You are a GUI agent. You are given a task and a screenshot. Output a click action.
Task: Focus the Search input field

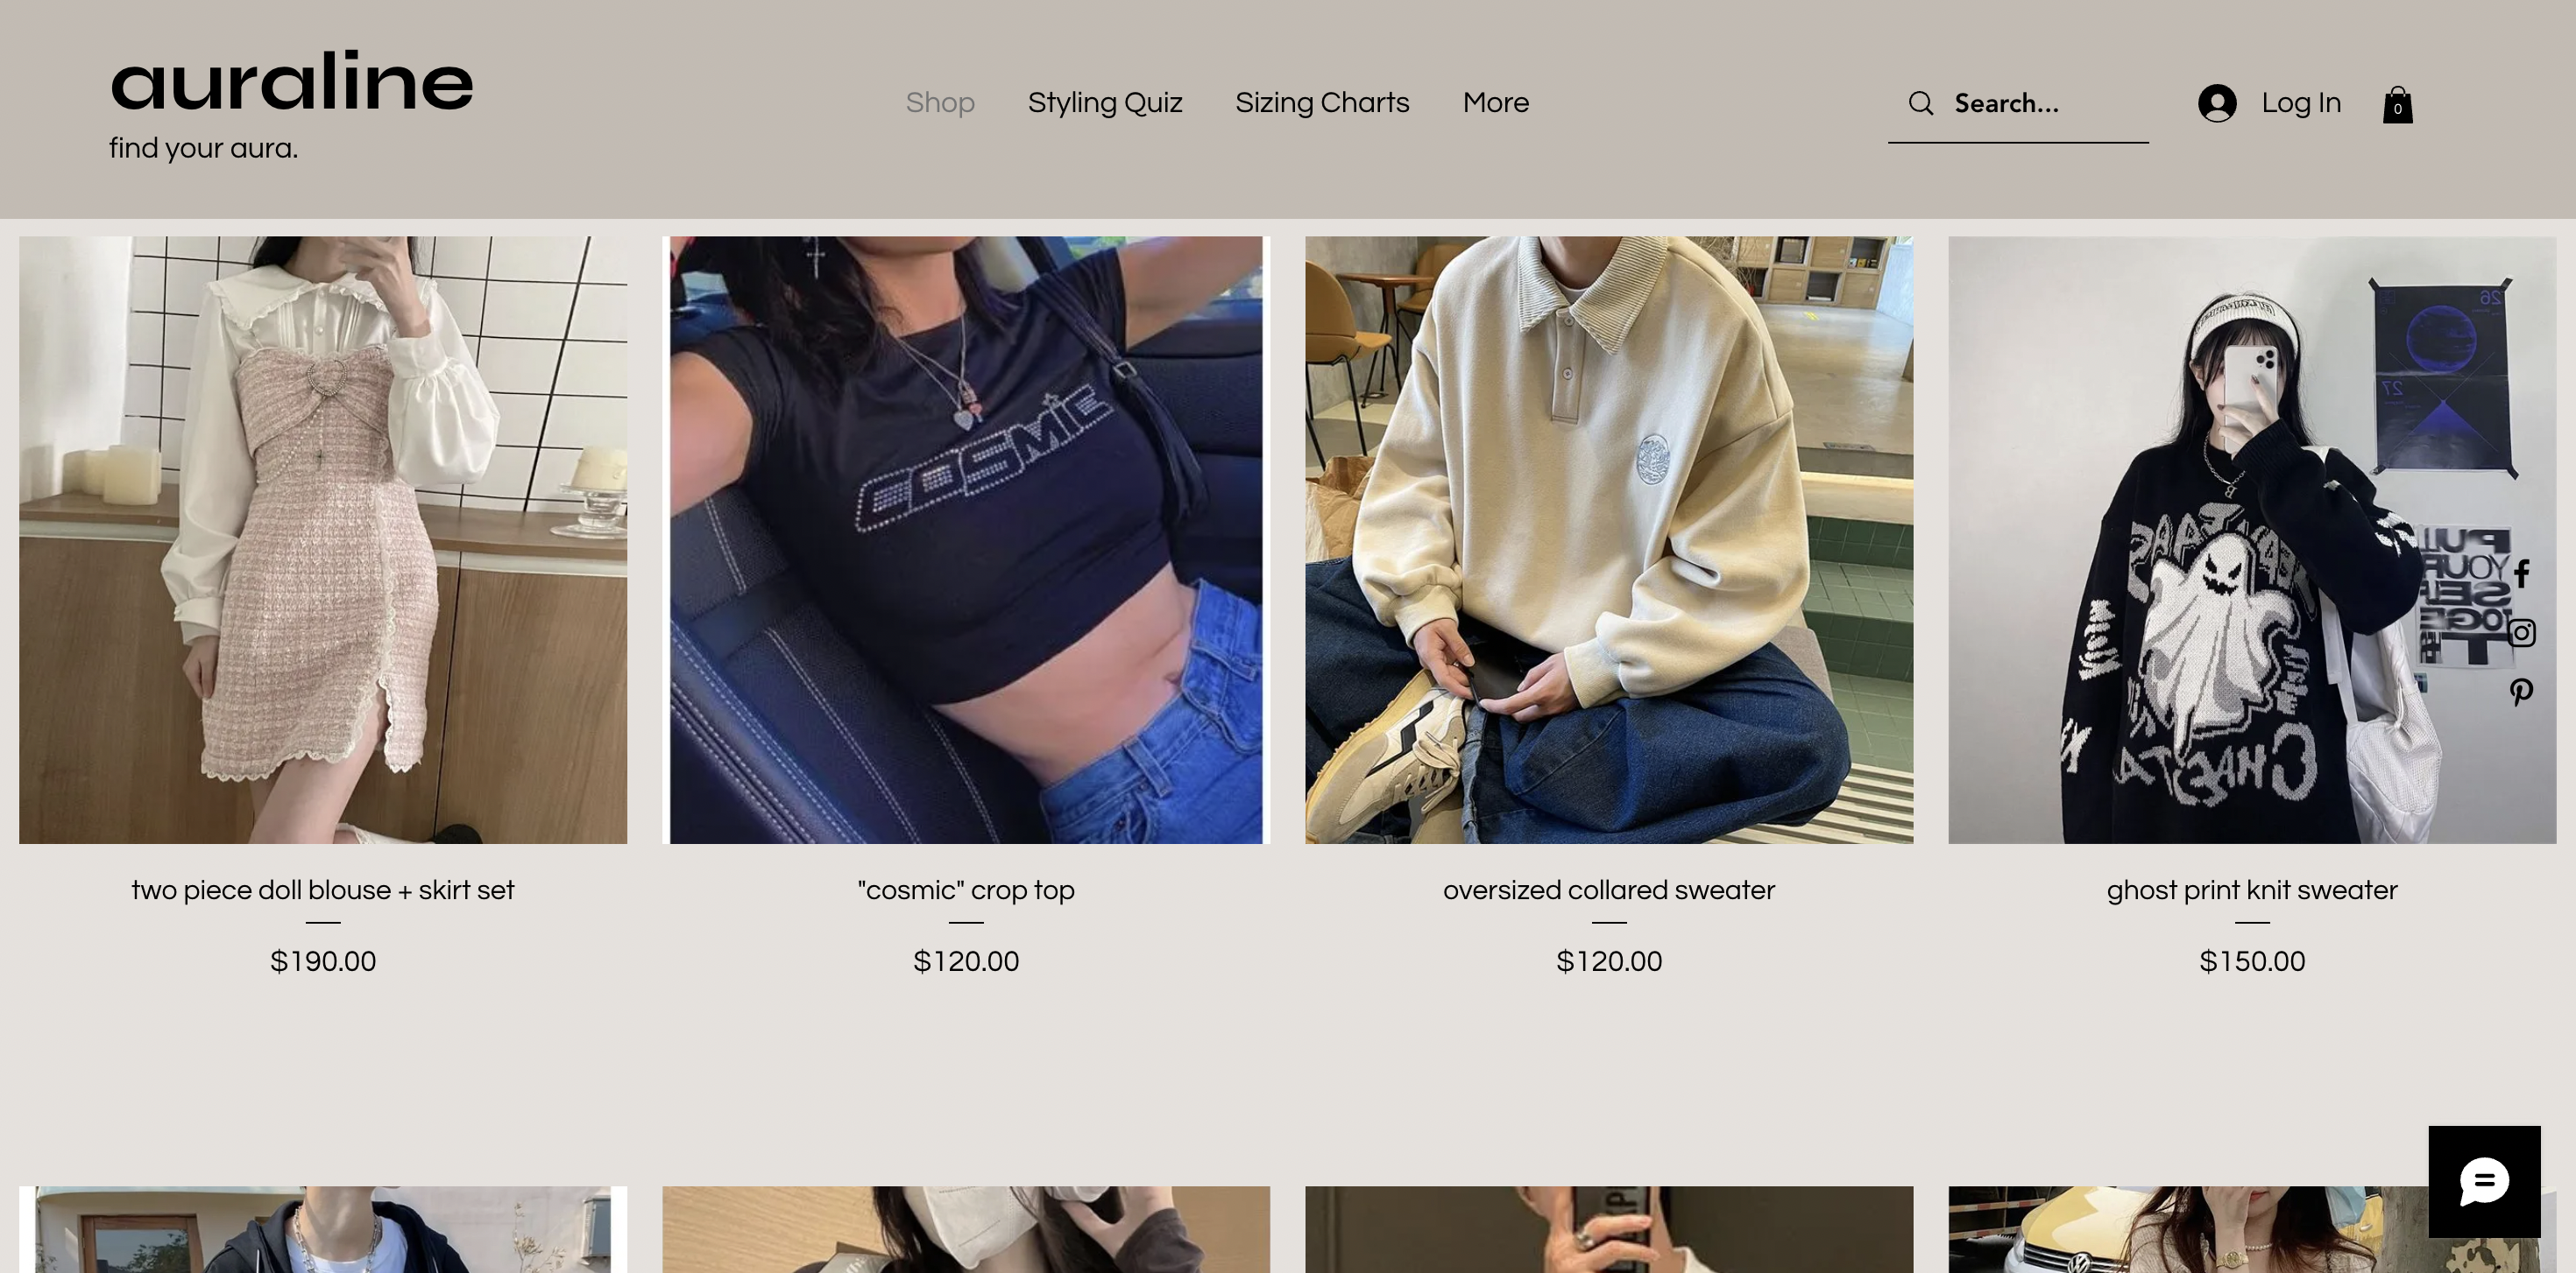point(2045,103)
